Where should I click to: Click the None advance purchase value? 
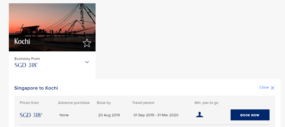(x=64, y=115)
